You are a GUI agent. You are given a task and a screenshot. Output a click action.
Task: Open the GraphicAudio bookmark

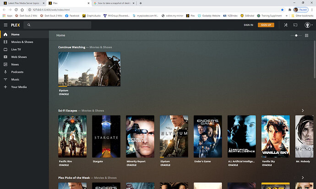click(x=92, y=16)
